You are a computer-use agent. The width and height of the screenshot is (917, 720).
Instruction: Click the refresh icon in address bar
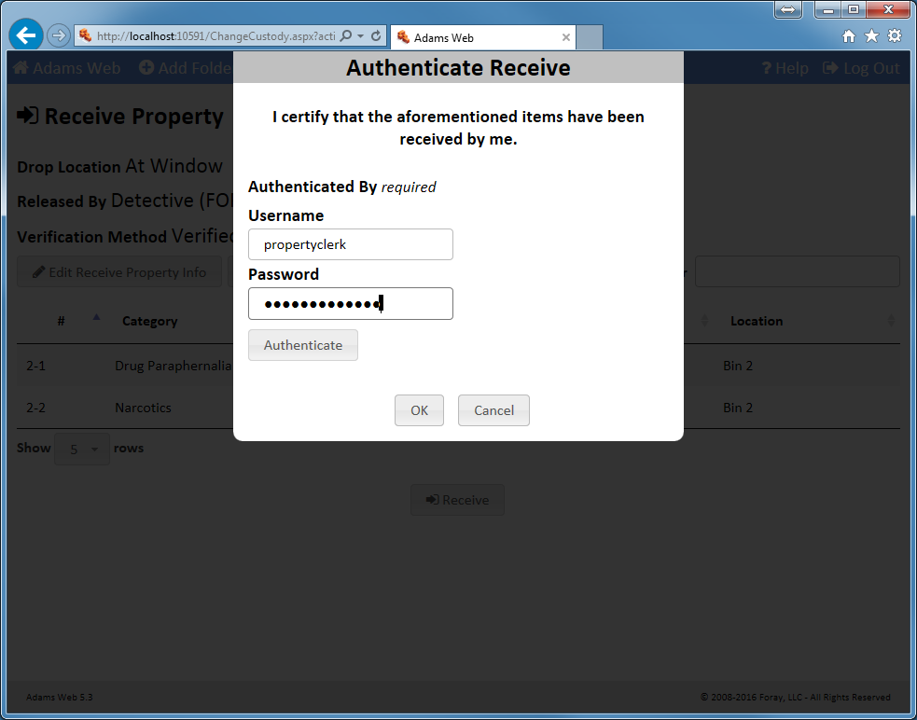(376, 36)
